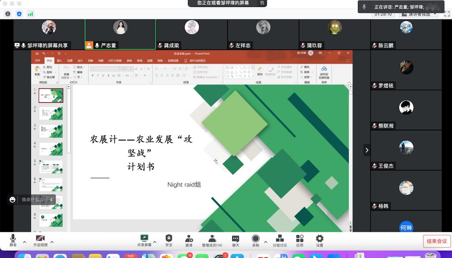Expand recording options arrow beside 录制
This screenshot has width=452, height=258.
click(x=265, y=242)
